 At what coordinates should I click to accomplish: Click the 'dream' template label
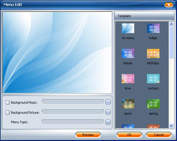click(x=128, y=63)
